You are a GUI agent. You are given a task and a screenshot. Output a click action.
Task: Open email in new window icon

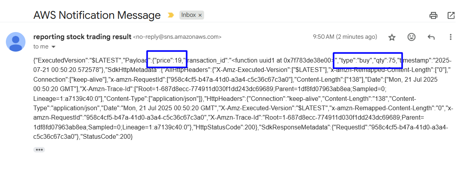click(x=451, y=16)
